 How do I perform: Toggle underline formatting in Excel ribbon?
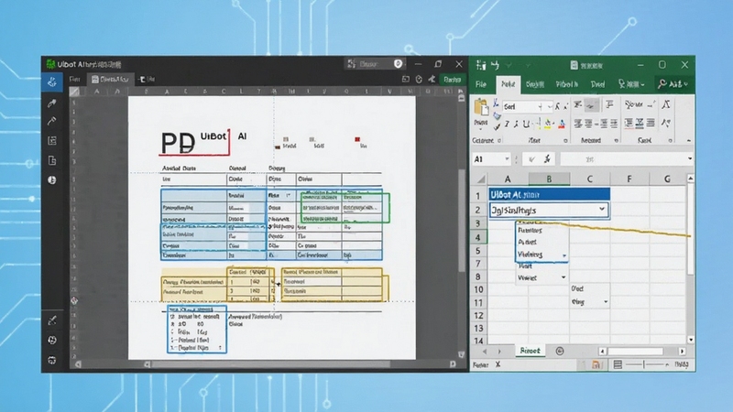pyautogui.click(x=526, y=124)
